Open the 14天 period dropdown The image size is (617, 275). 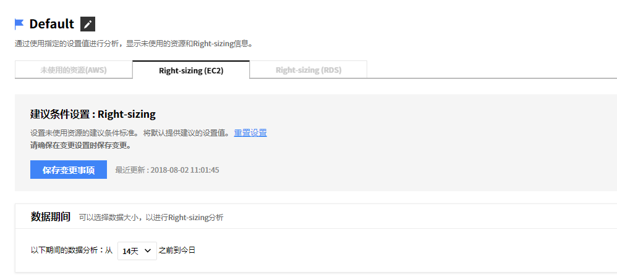(x=137, y=250)
